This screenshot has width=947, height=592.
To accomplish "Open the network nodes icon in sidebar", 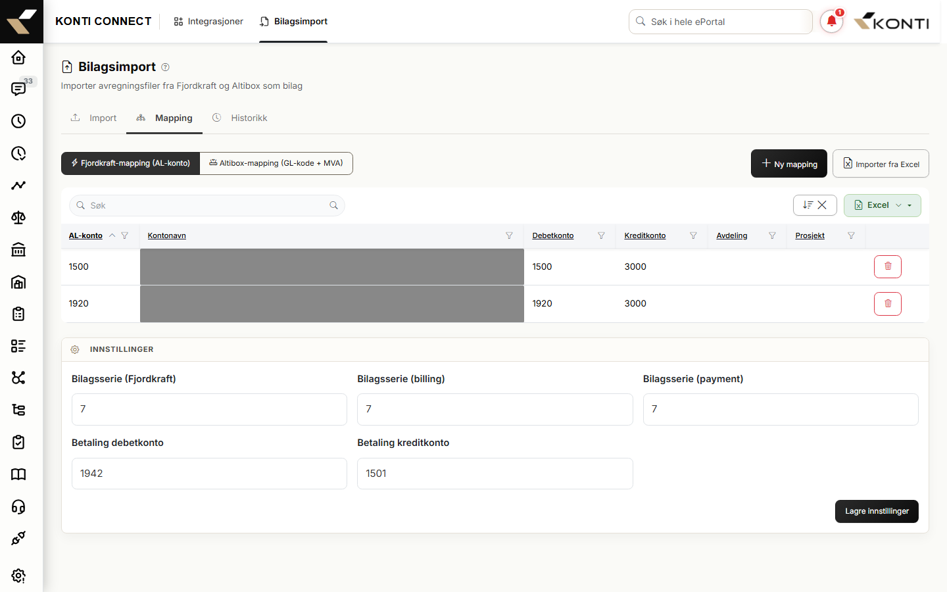I will [18, 378].
